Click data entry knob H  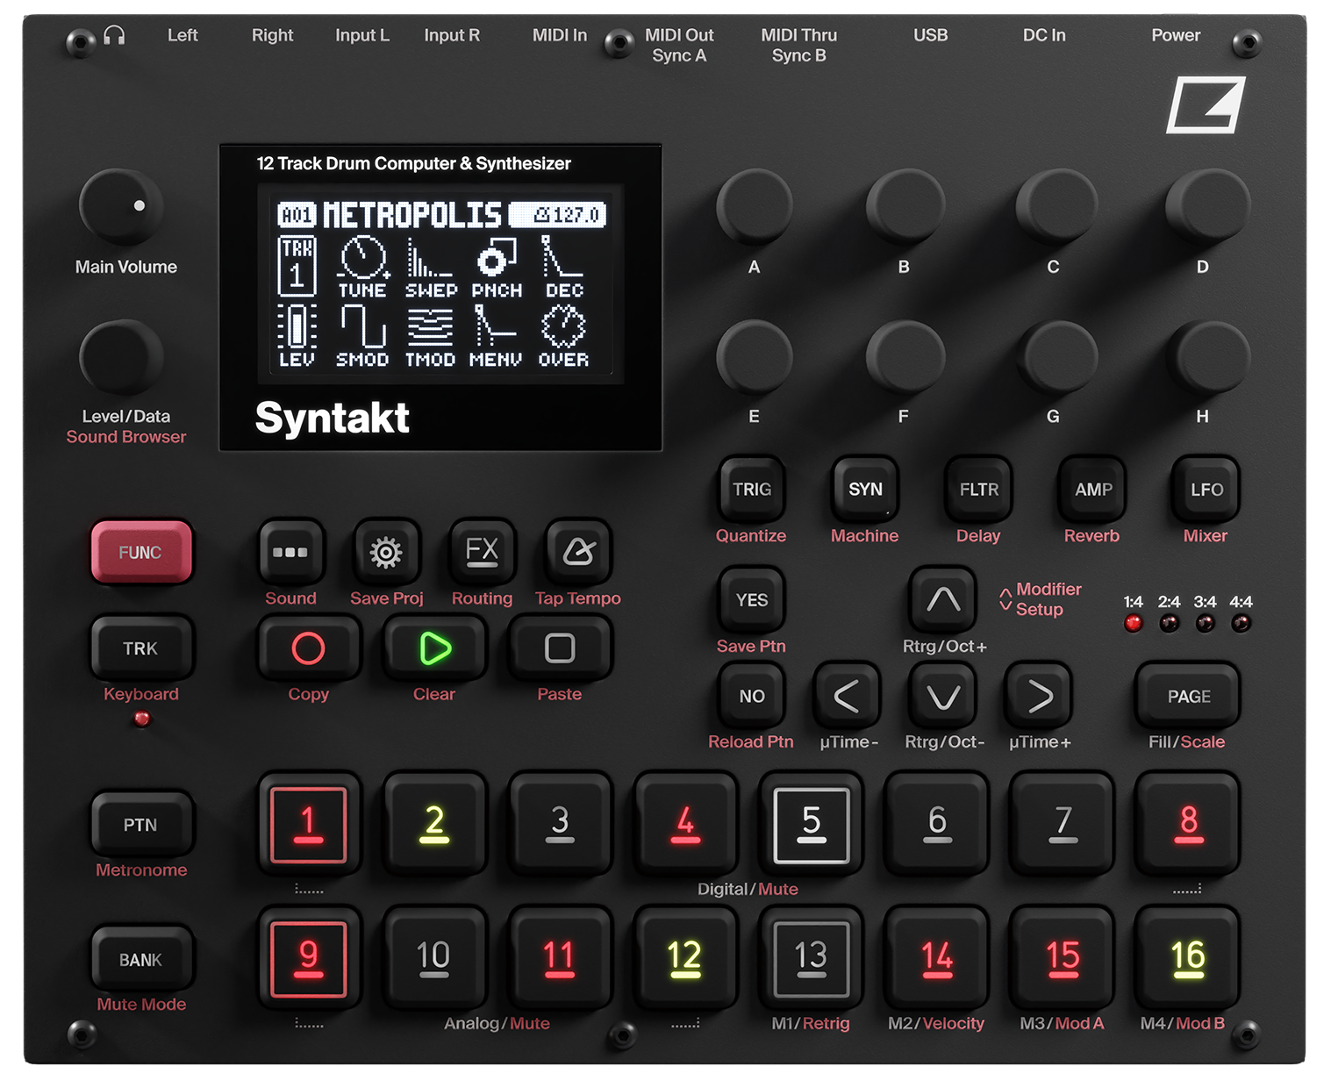1206,358
